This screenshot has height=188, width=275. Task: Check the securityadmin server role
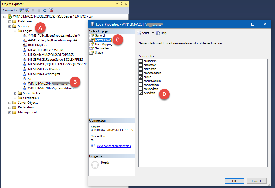coord(141,81)
